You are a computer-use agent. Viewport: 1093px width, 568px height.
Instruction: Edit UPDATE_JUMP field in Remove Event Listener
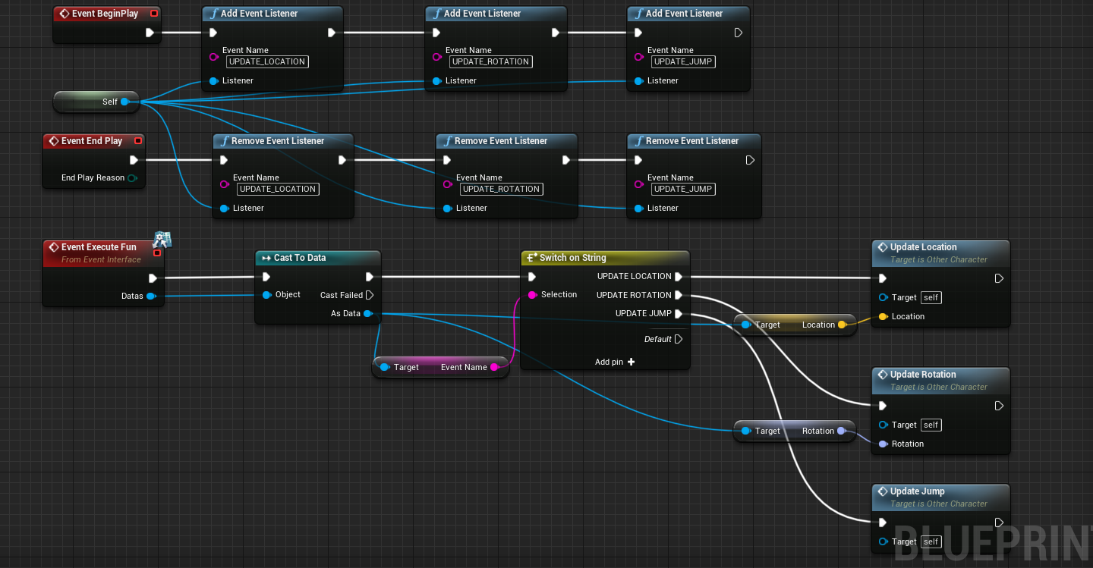[x=683, y=189]
